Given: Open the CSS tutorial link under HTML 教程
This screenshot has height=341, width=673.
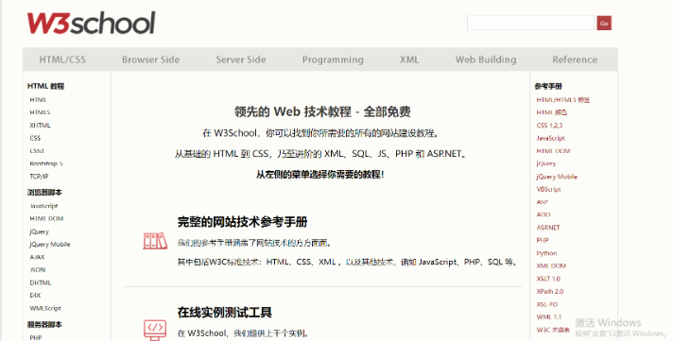Looking at the screenshot, I should [35, 138].
